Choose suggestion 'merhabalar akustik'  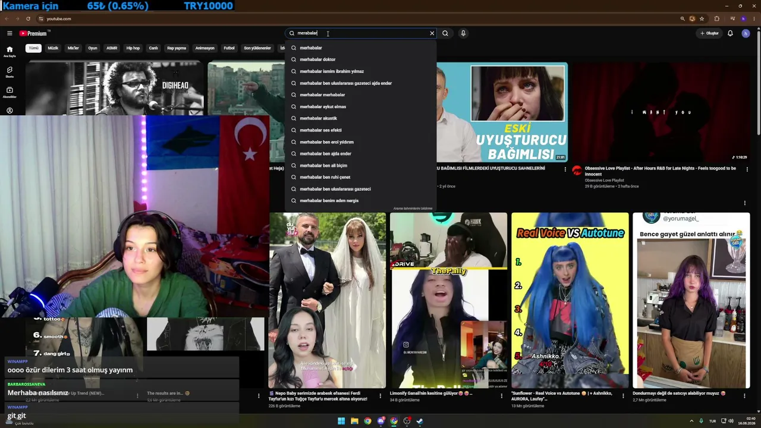[360, 118]
